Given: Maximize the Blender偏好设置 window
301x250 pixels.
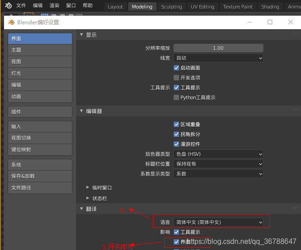Looking at the screenshot, I should pyautogui.click(x=270, y=22).
